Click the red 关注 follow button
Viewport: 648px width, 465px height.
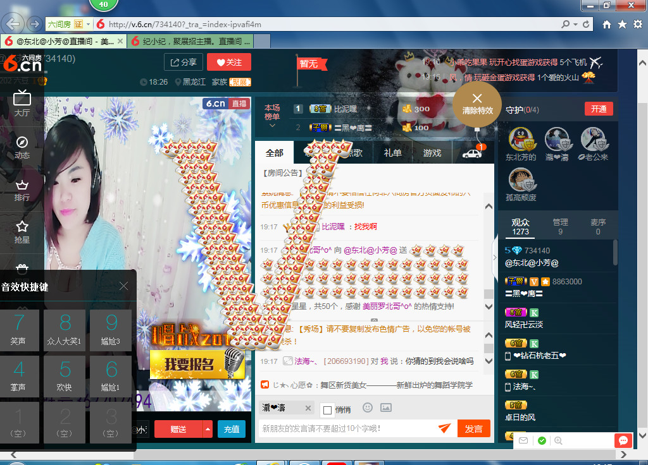coord(229,63)
